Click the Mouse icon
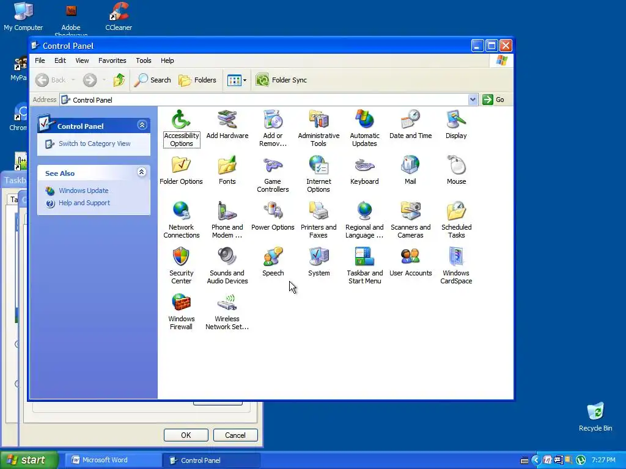This screenshot has width=626, height=469. click(x=456, y=170)
